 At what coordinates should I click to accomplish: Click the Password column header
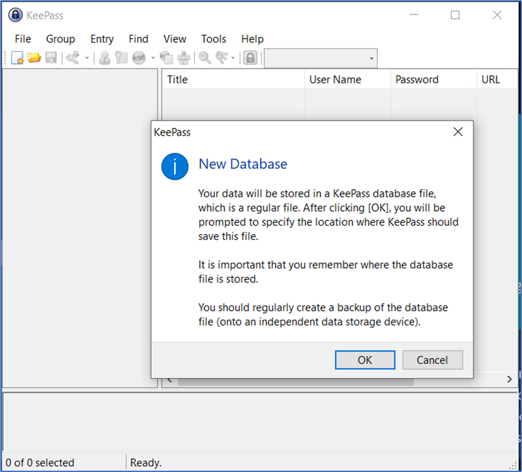[x=434, y=79]
